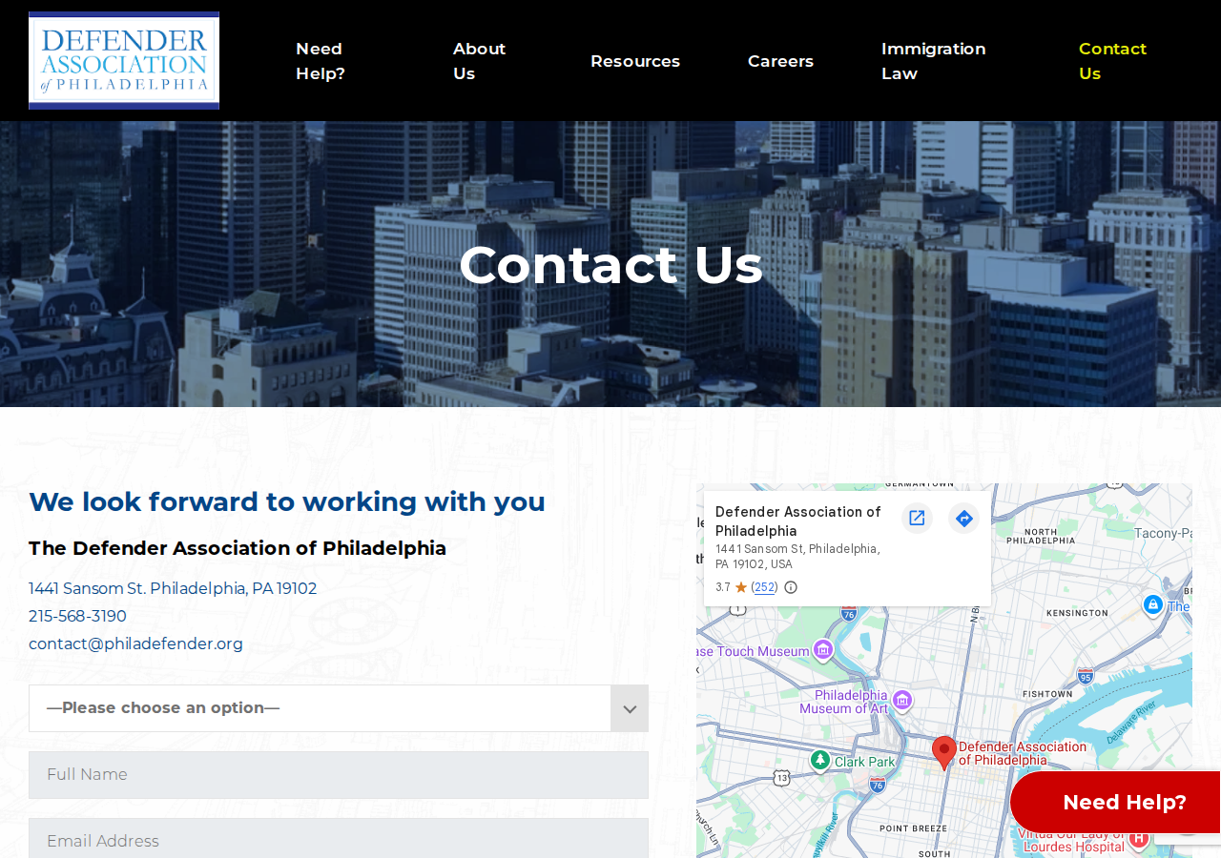The image size is (1221, 858).
Task: Click the blue directions icon in map card
Action: (x=964, y=518)
